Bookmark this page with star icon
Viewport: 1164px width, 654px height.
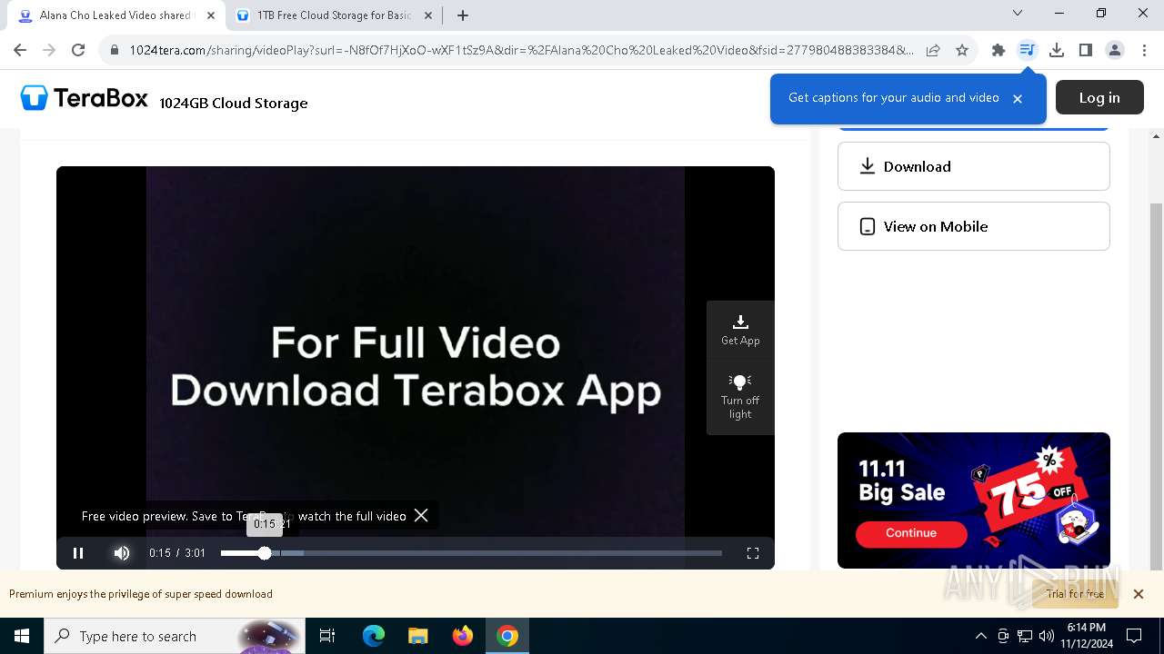coord(962,50)
